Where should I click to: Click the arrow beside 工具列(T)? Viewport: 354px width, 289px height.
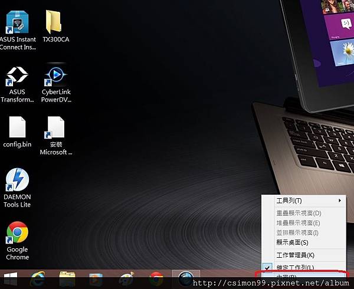pyautogui.click(x=340, y=201)
